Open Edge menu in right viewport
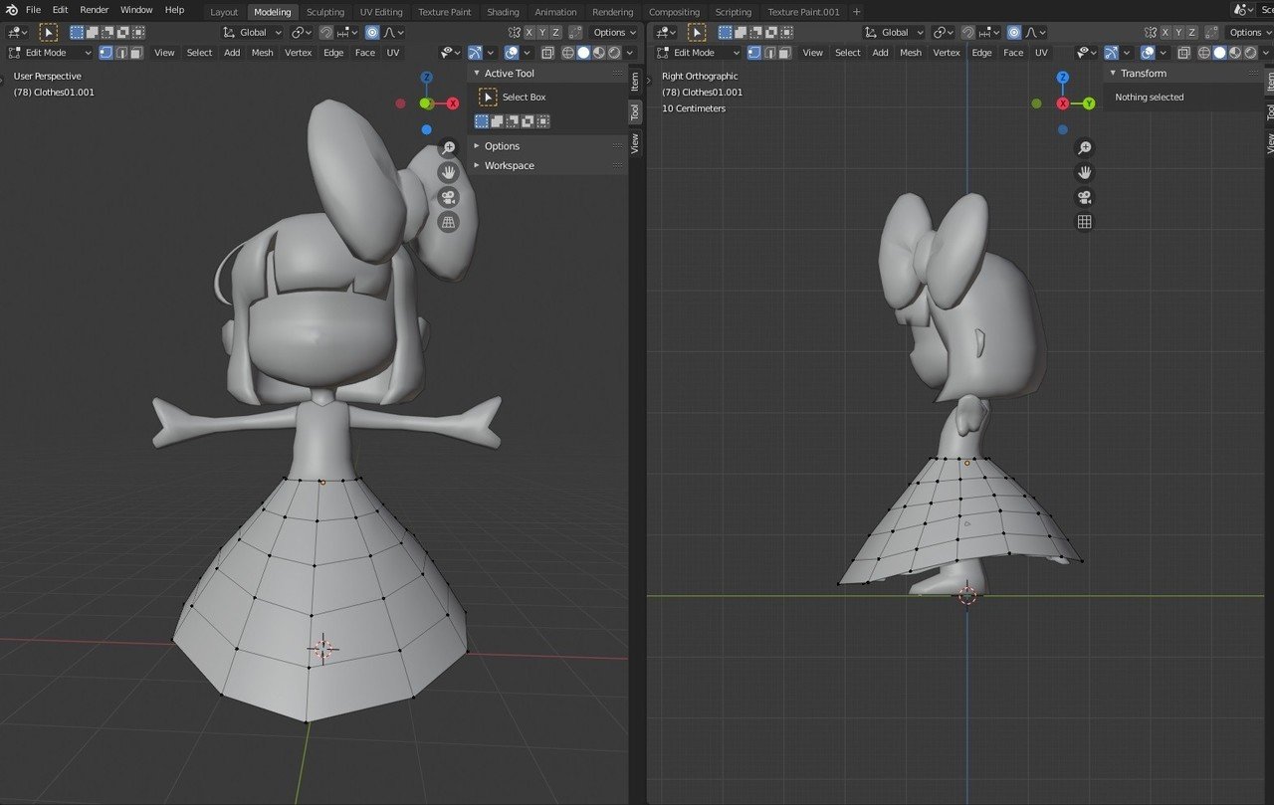 pos(981,53)
